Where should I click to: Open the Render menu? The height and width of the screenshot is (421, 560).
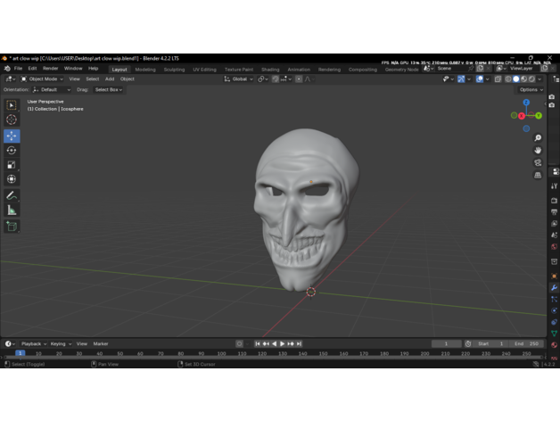(x=50, y=68)
